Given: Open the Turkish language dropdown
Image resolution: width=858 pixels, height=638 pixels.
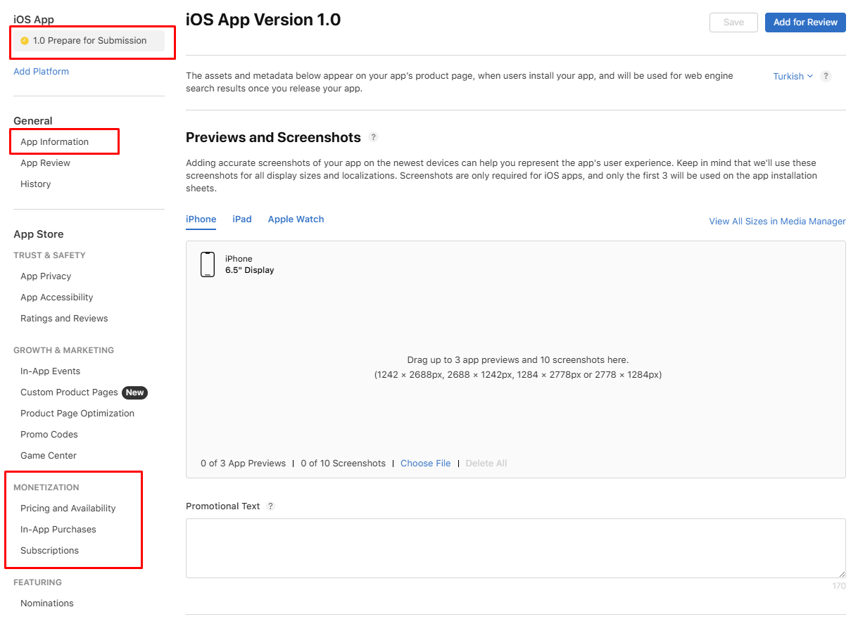Looking at the screenshot, I should pyautogui.click(x=793, y=76).
